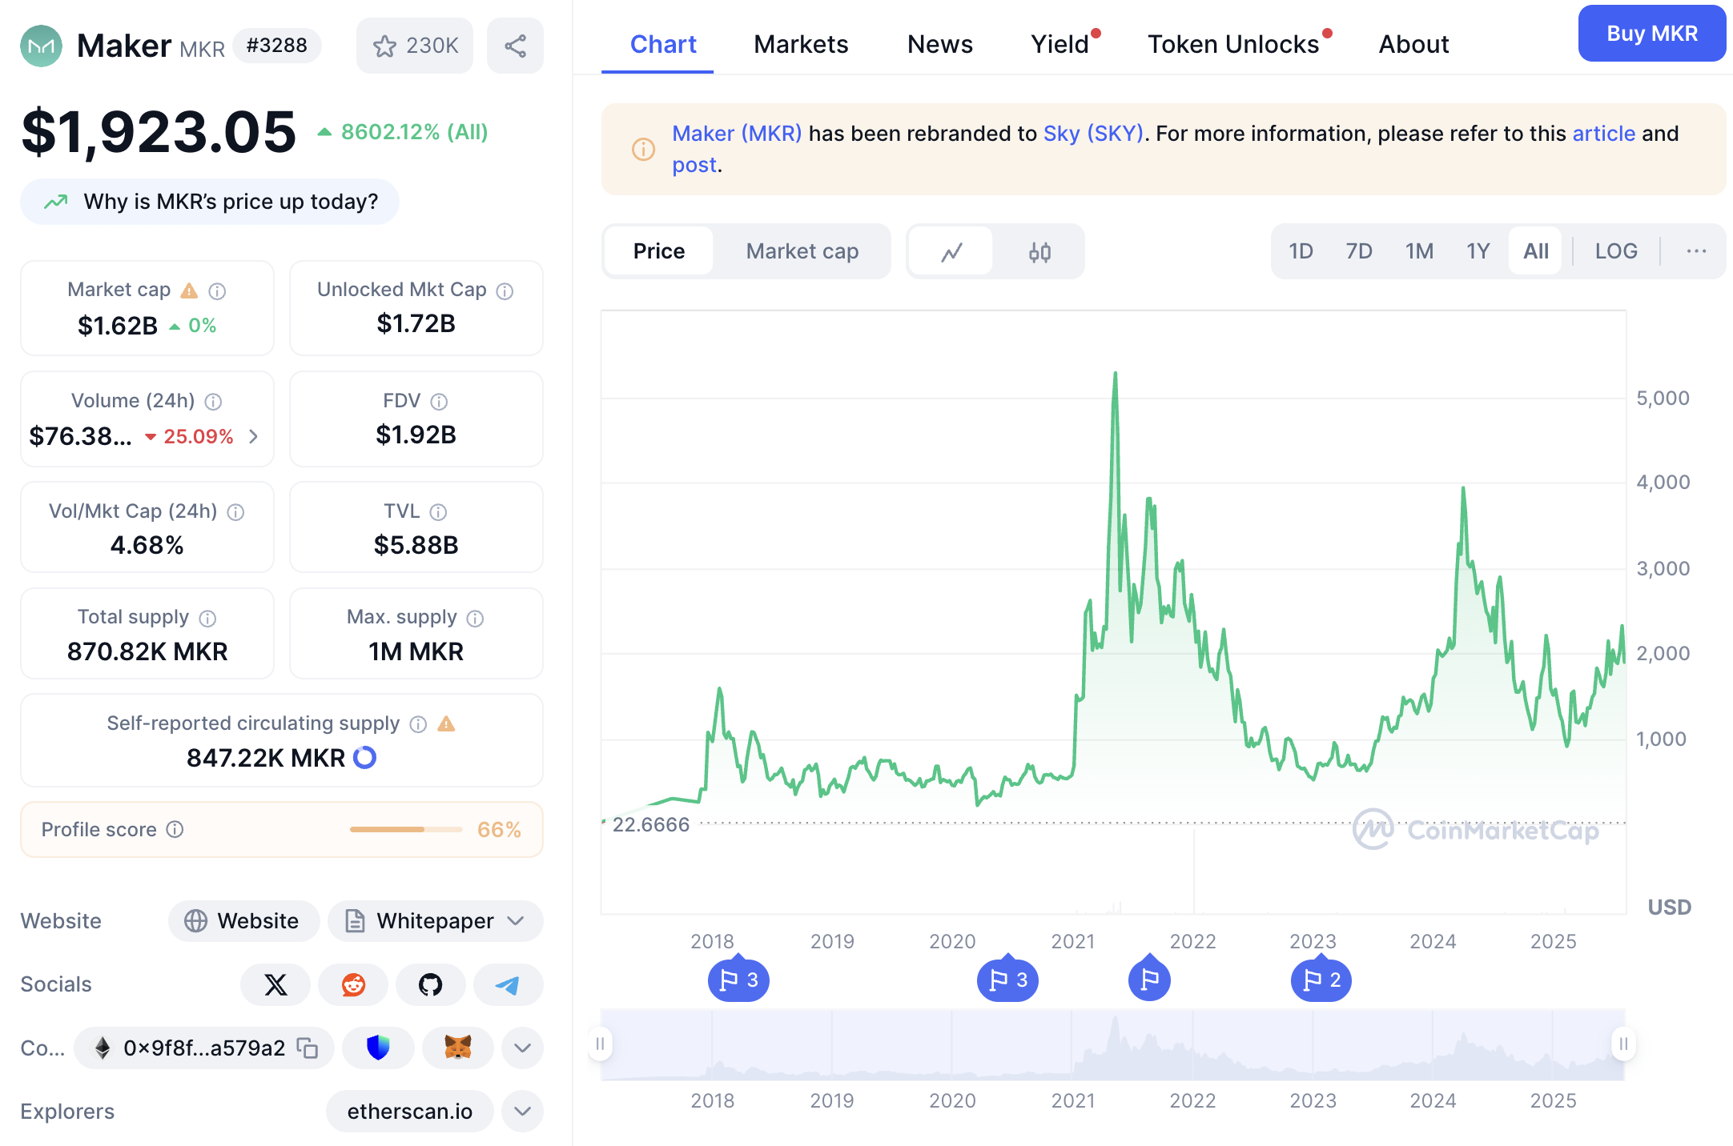Open the About tab

1413,44
